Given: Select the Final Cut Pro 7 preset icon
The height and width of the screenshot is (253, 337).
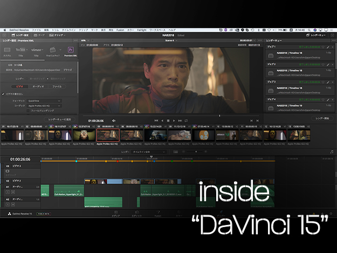Looking at the screenshot, I should pos(52,50).
